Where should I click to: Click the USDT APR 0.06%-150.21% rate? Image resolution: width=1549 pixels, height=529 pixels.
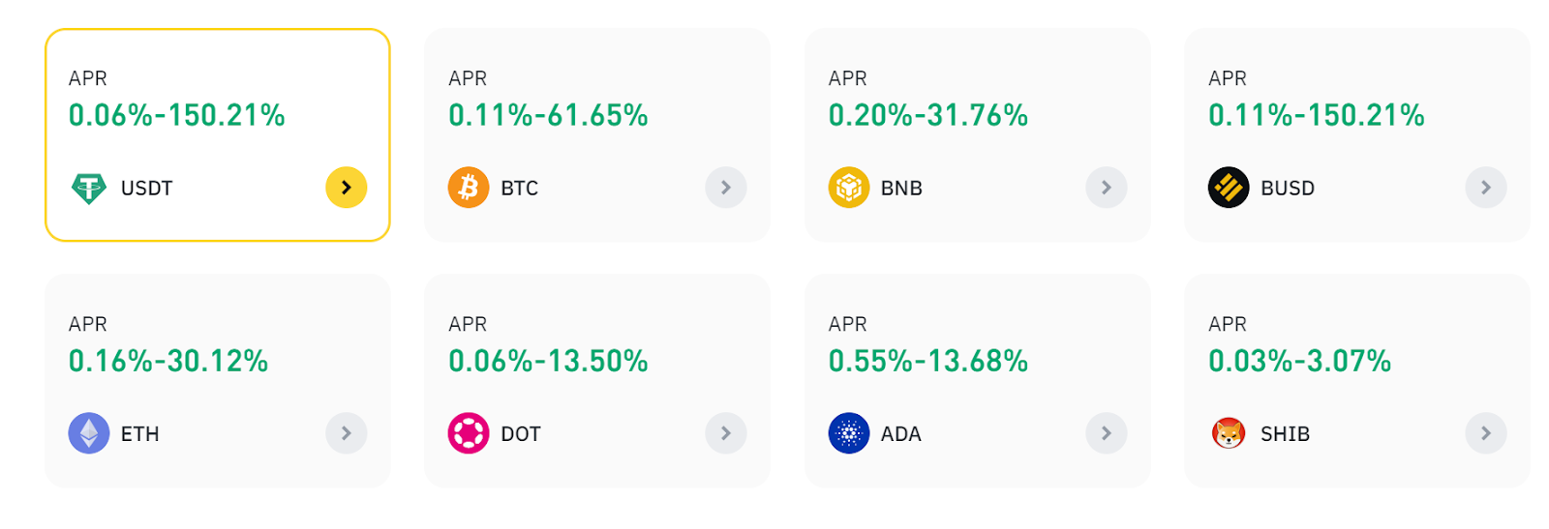click(x=177, y=115)
